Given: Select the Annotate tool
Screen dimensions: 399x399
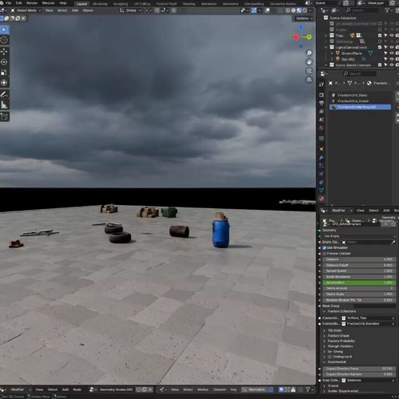Looking at the screenshot, I should pos(4,94).
